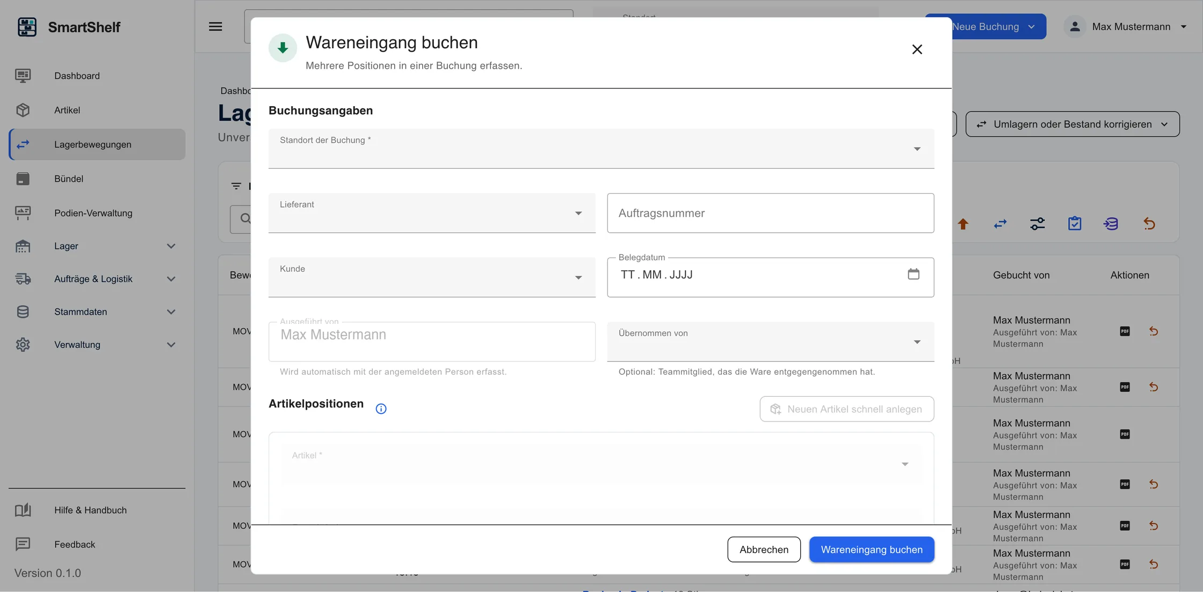Click the user avatar icon

[1075, 26]
